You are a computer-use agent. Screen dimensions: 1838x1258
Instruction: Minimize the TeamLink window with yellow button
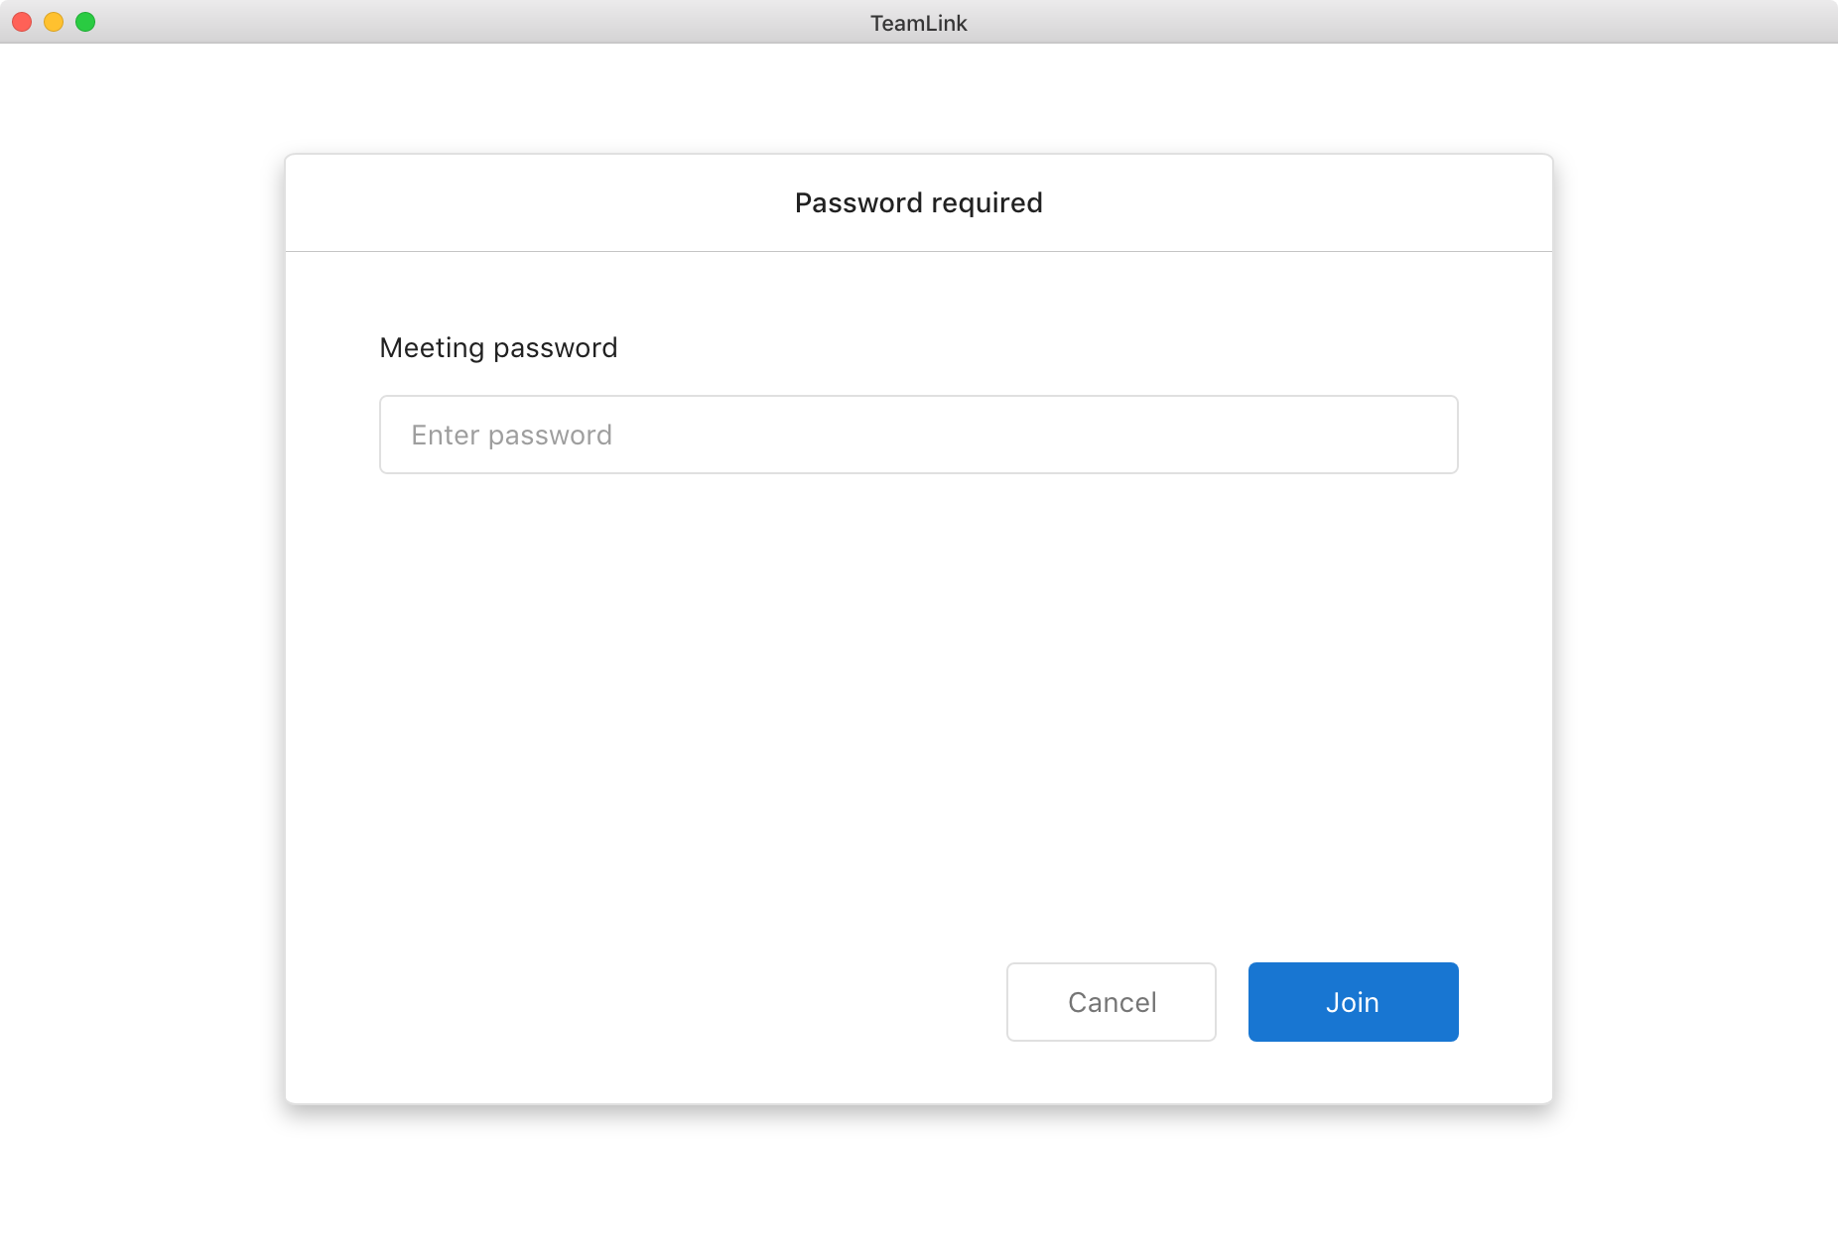pyautogui.click(x=54, y=22)
